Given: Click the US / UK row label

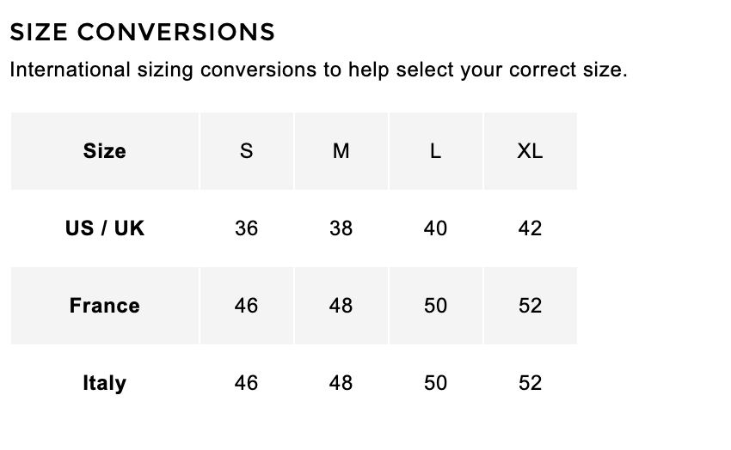Looking at the screenshot, I should [105, 228].
